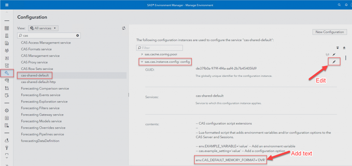The height and width of the screenshot is (166, 352).
Task: Open the hamburger menu in the title bar
Action: (x=7, y=5)
